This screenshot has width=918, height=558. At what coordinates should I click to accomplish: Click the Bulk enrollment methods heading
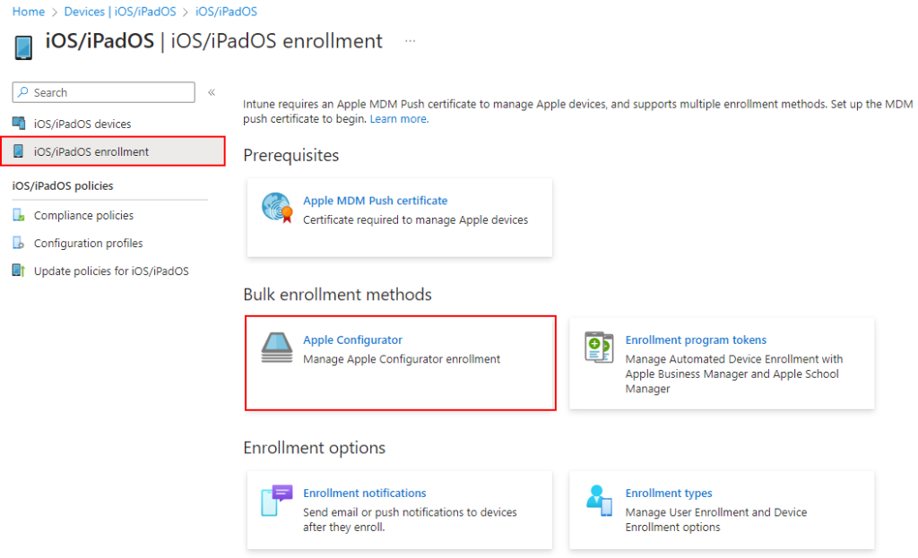point(337,294)
